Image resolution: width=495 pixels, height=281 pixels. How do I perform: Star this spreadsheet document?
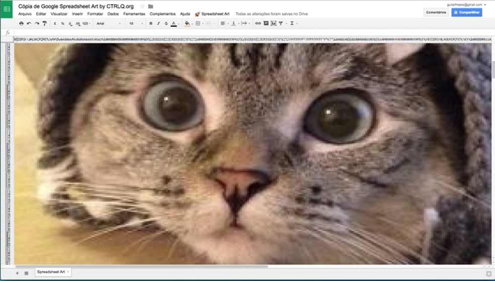pos(142,7)
